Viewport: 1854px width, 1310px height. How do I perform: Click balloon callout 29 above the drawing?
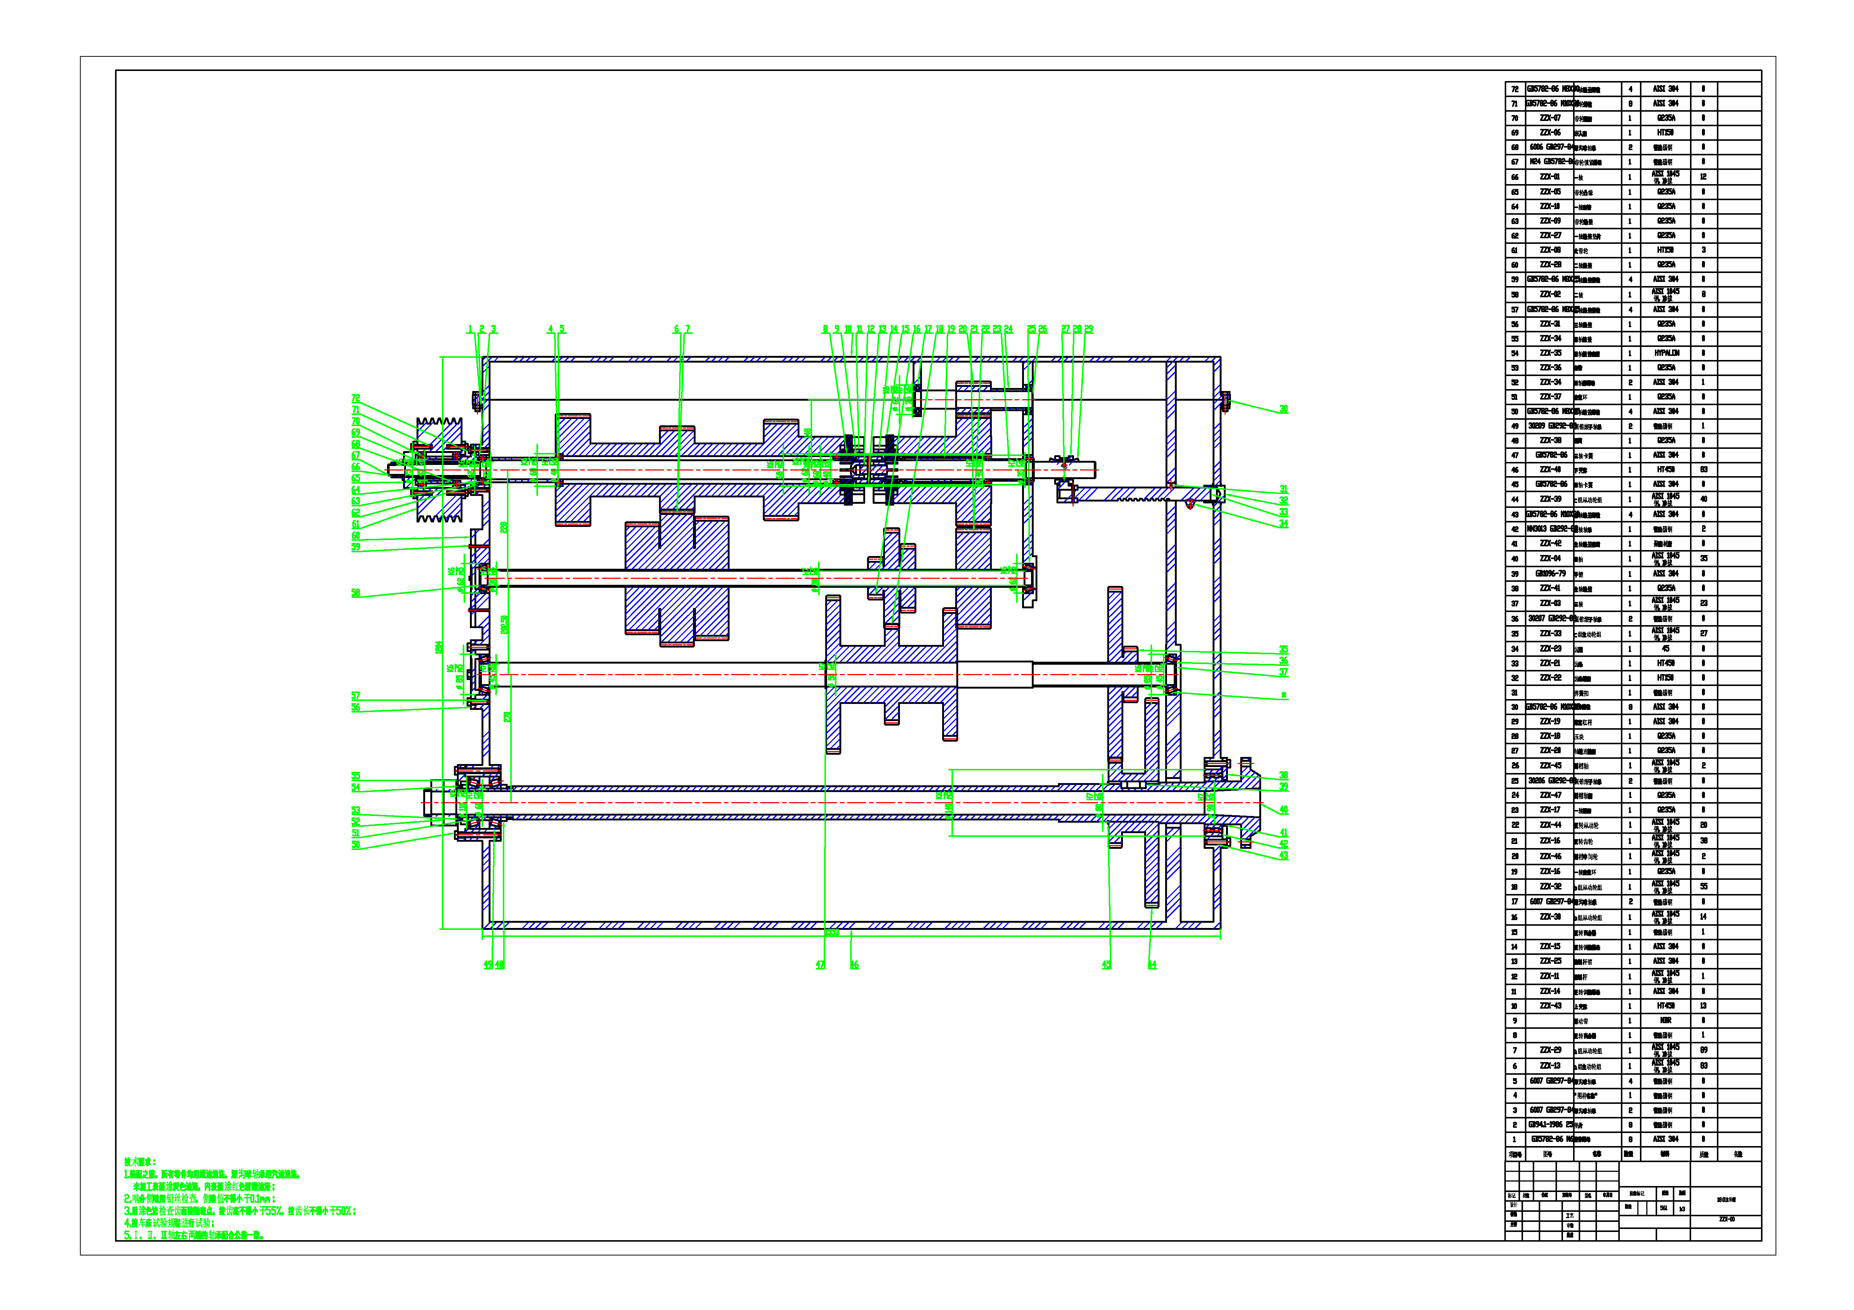(1089, 329)
